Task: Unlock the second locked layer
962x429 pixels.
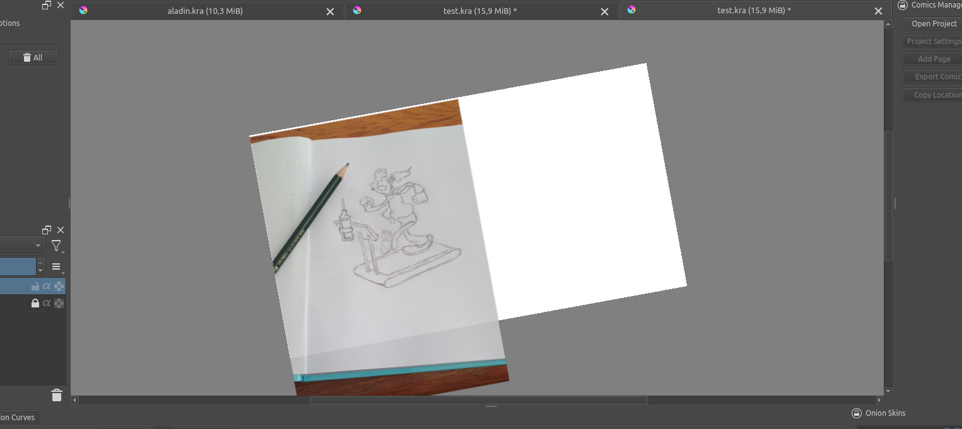Action: pyautogui.click(x=35, y=303)
